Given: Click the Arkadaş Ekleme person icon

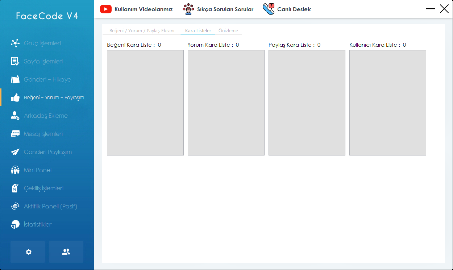Looking at the screenshot, I should click(x=15, y=116).
